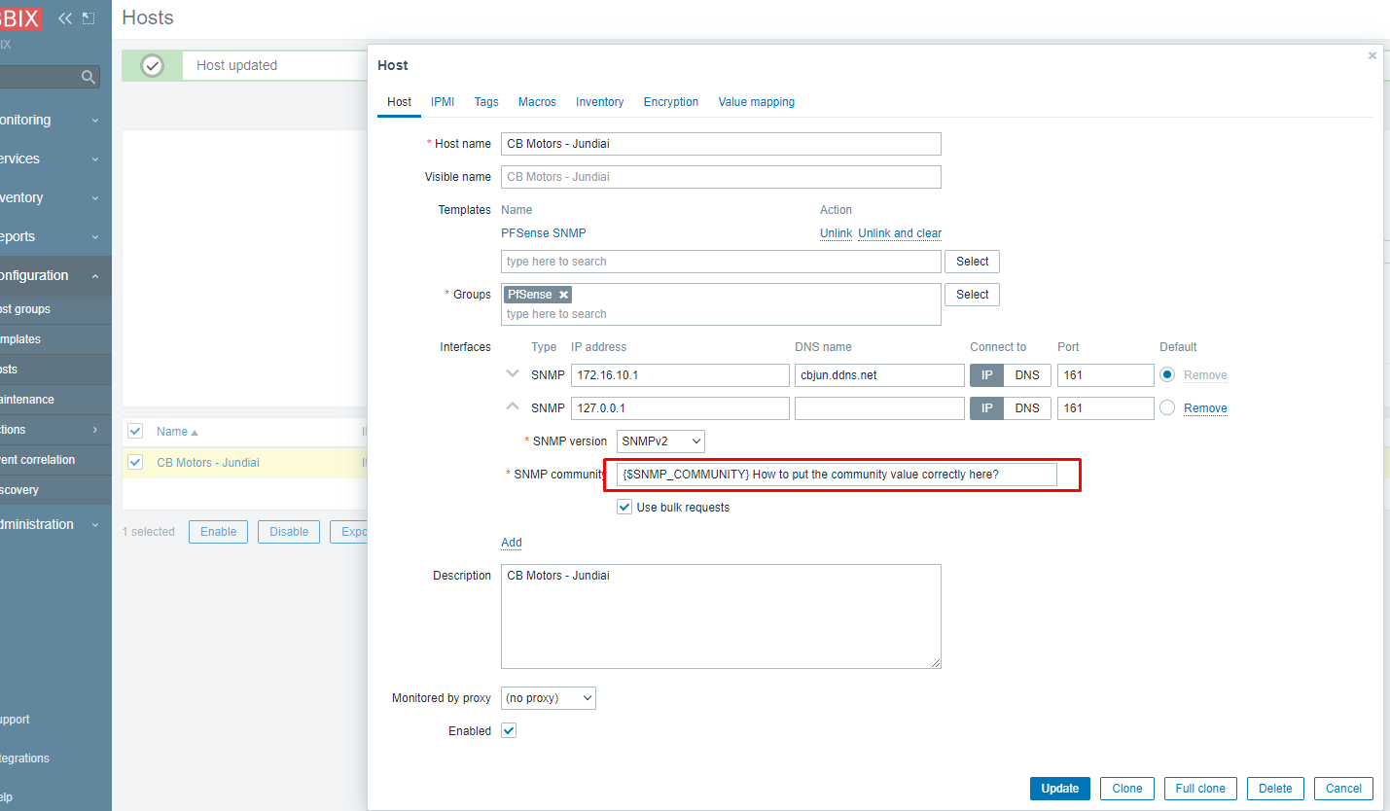Disable the Use bulk requests checkbox
Image resolution: width=1390 pixels, height=811 pixels.
624,507
